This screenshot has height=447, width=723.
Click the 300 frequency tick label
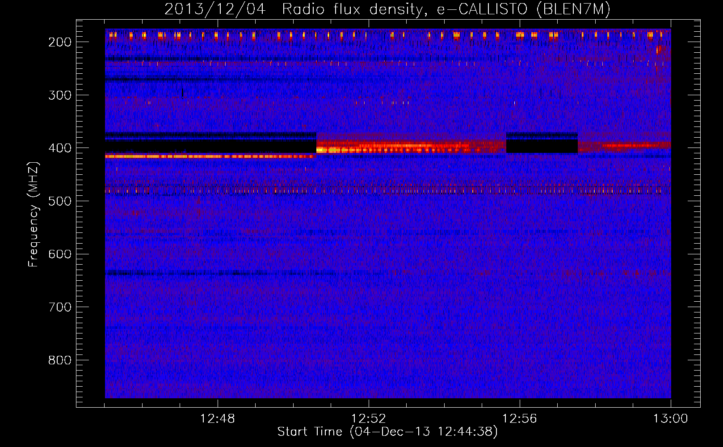60,95
